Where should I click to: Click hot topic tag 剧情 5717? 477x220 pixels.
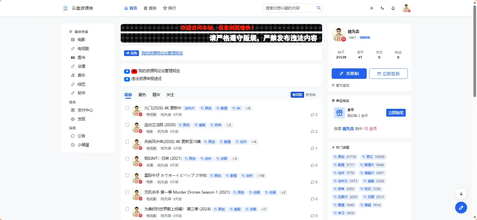[344, 165]
